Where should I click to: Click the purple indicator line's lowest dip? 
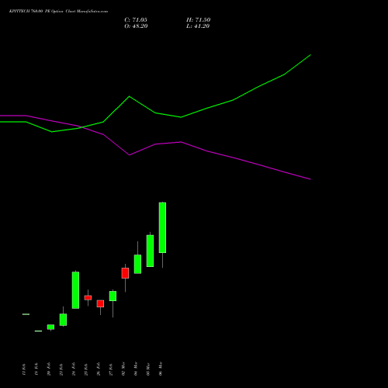point(310,179)
